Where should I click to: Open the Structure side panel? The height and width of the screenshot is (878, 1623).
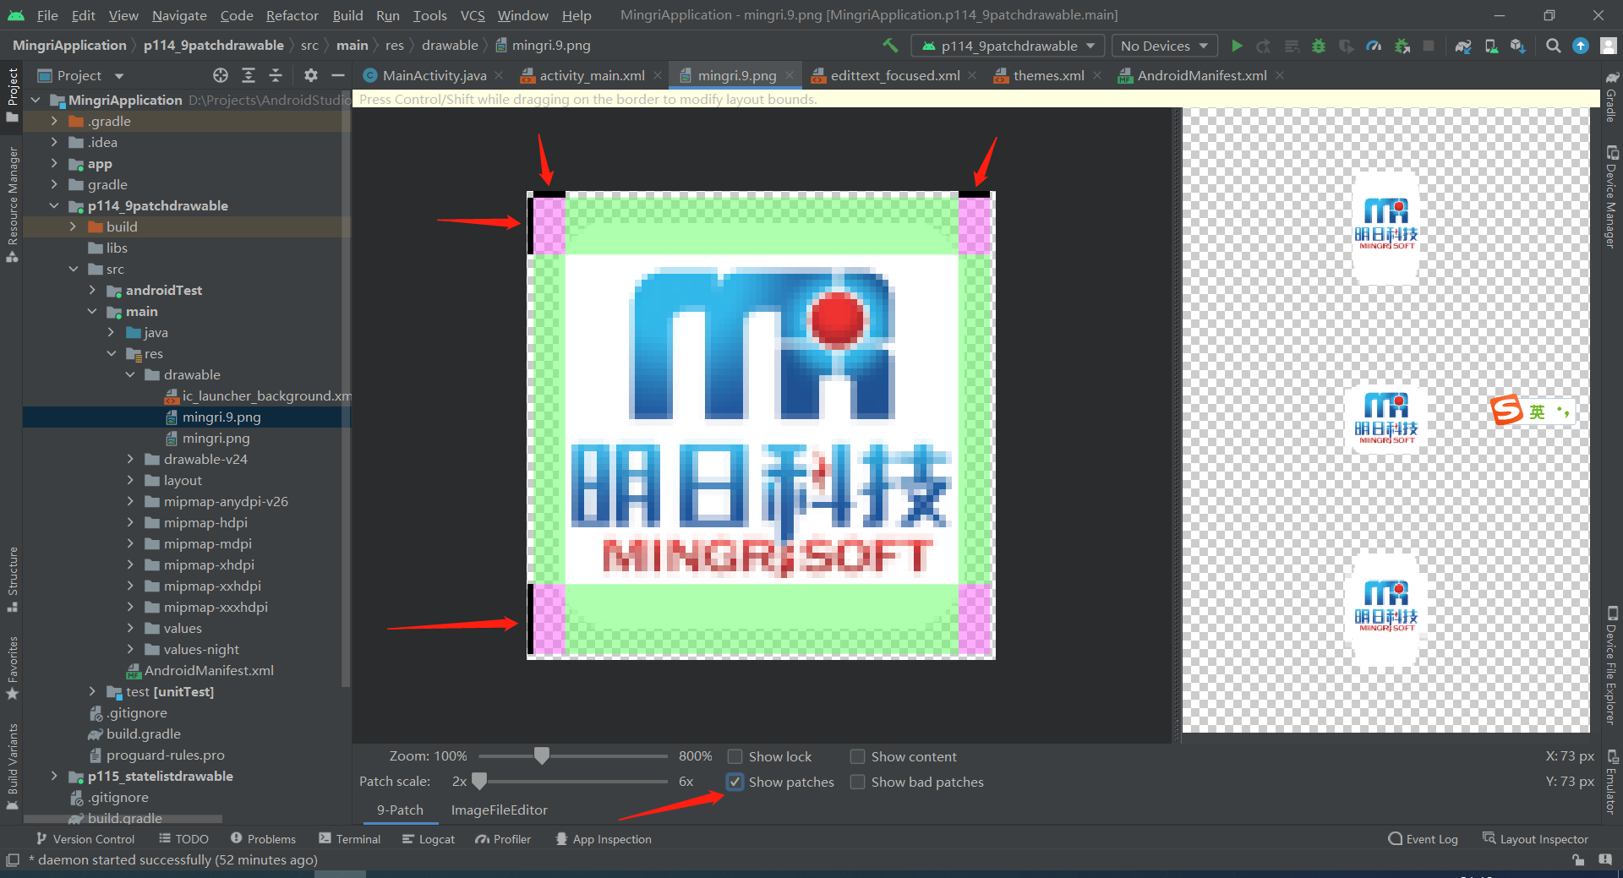[x=12, y=579]
